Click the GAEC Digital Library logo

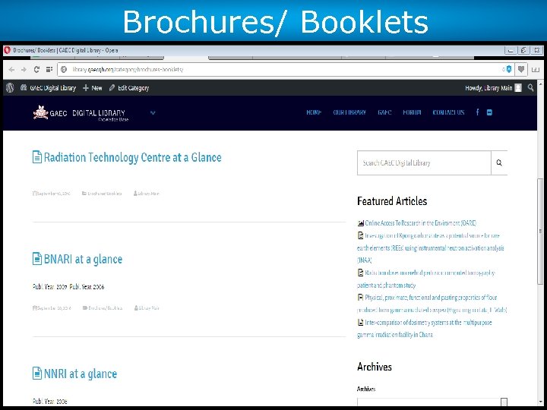click(x=81, y=113)
